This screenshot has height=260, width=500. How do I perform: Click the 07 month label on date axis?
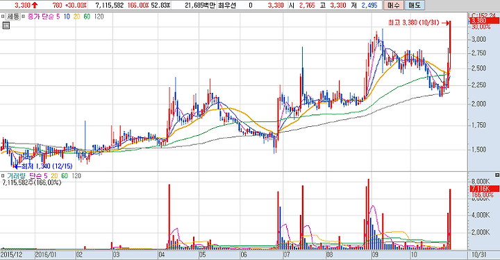pos(286,254)
